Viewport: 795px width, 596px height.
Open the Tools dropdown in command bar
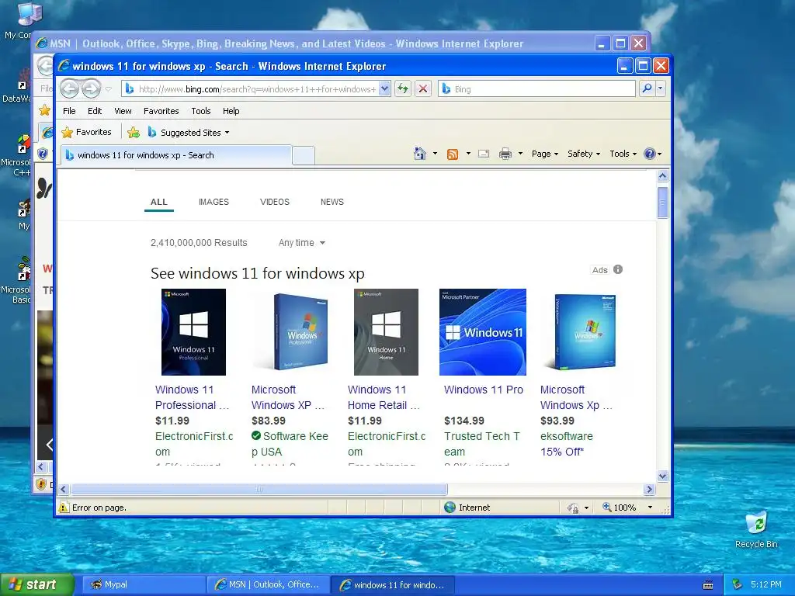[623, 154]
